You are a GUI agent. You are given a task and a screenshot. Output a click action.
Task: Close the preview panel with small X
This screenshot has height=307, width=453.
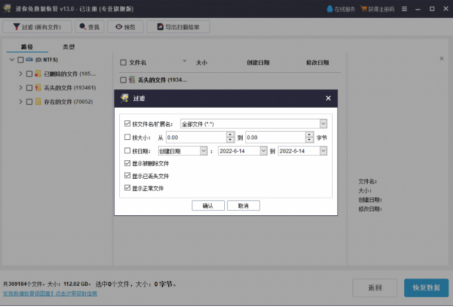(442, 58)
